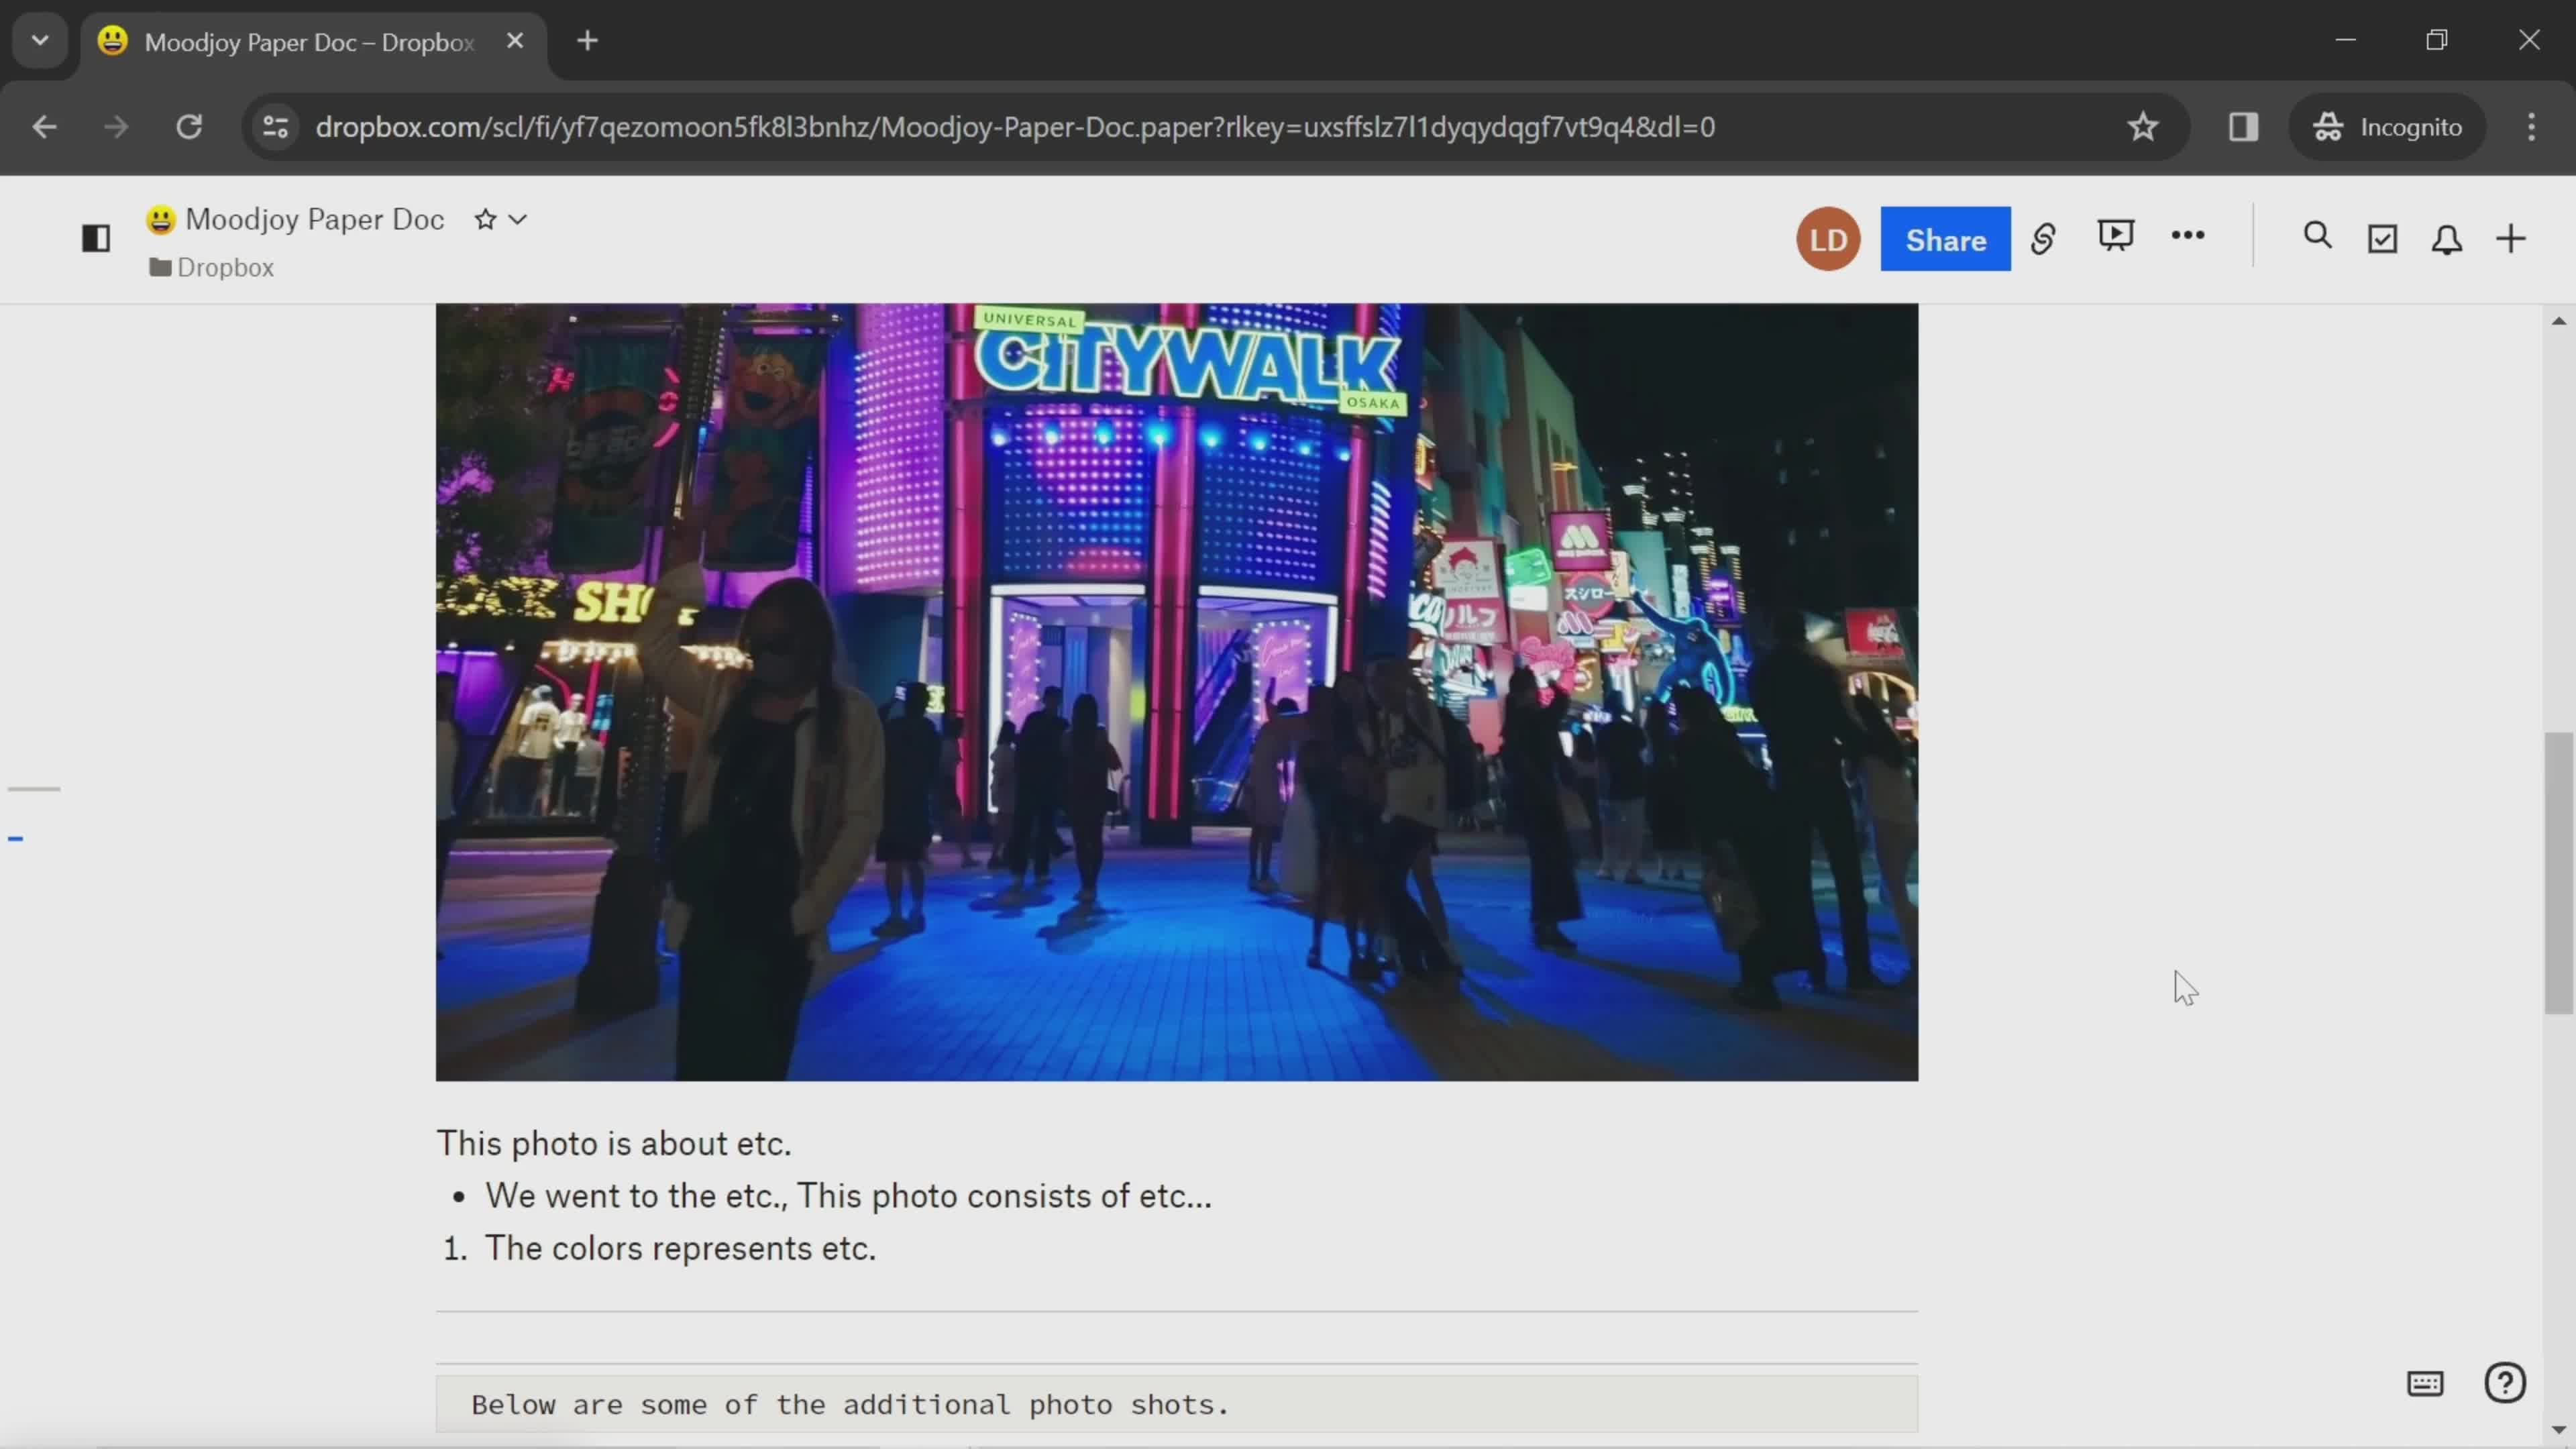Click the LD user avatar
The width and height of the screenshot is (2576, 1449).
[1828, 239]
